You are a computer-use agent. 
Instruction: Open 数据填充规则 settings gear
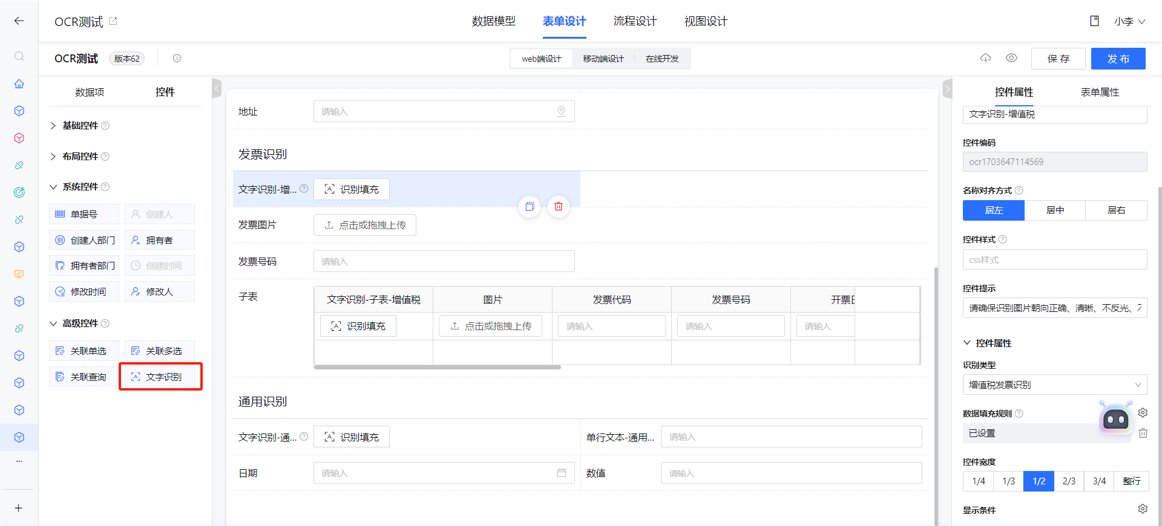tap(1143, 412)
